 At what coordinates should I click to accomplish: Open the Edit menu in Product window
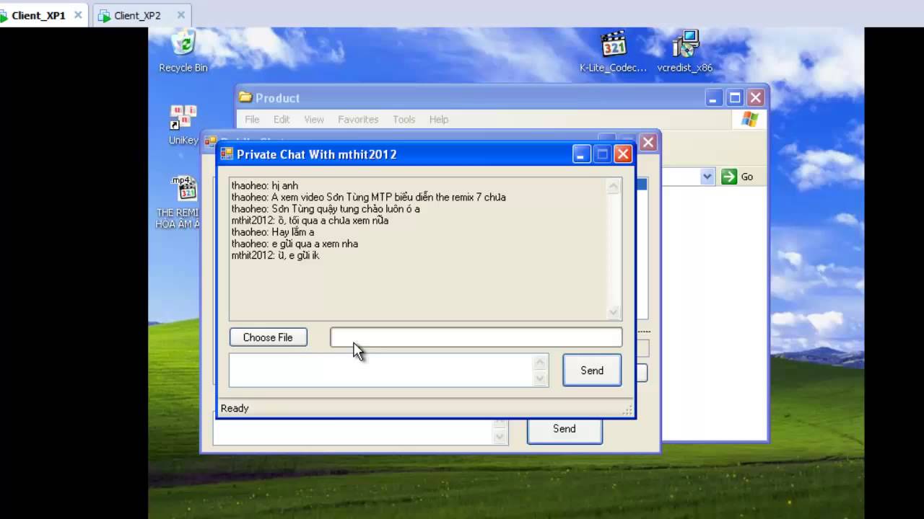click(282, 119)
